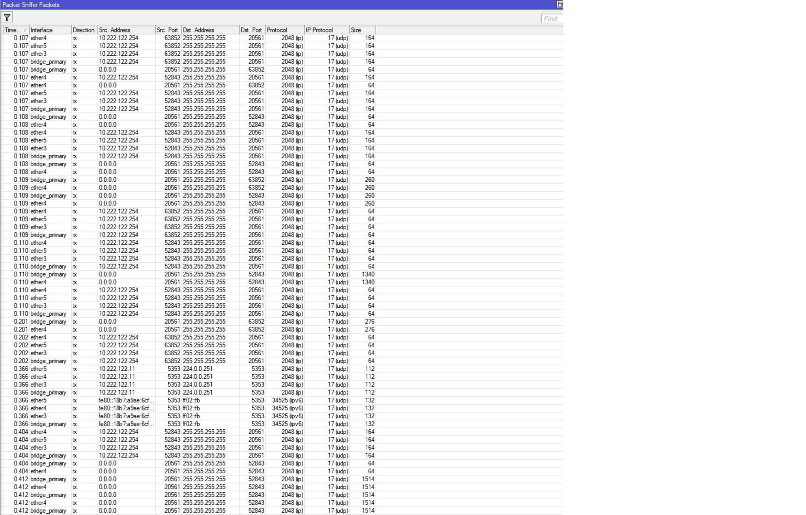Select size 164 in the 0.404 ether4 row
The height and width of the screenshot is (515, 806).
point(369,432)
